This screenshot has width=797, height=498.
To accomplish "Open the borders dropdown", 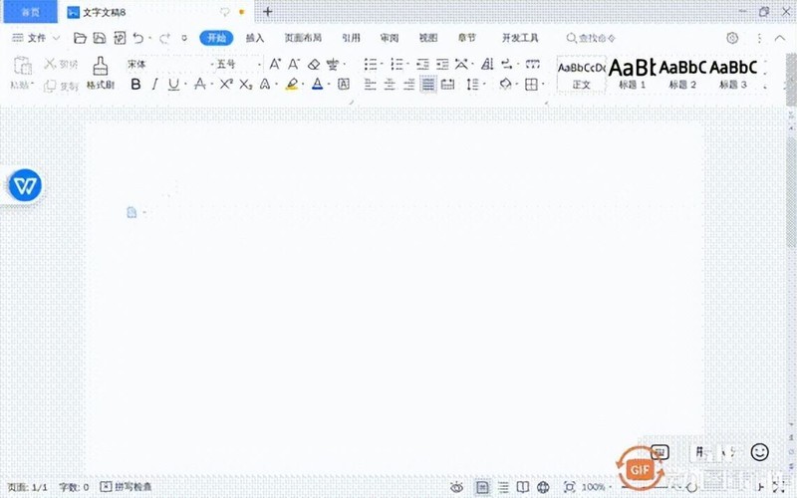I will coord(543,84).
